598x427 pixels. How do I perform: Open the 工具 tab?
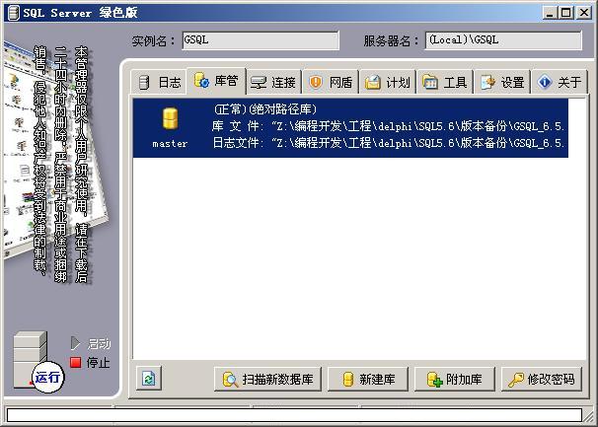point(445,82)
